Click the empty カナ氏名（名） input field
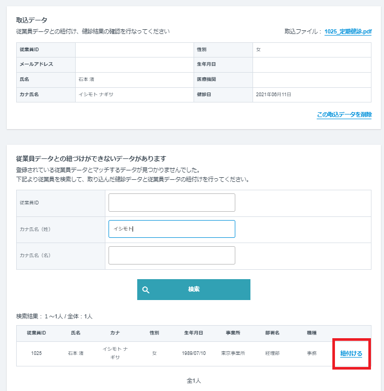 coord(172,256)
